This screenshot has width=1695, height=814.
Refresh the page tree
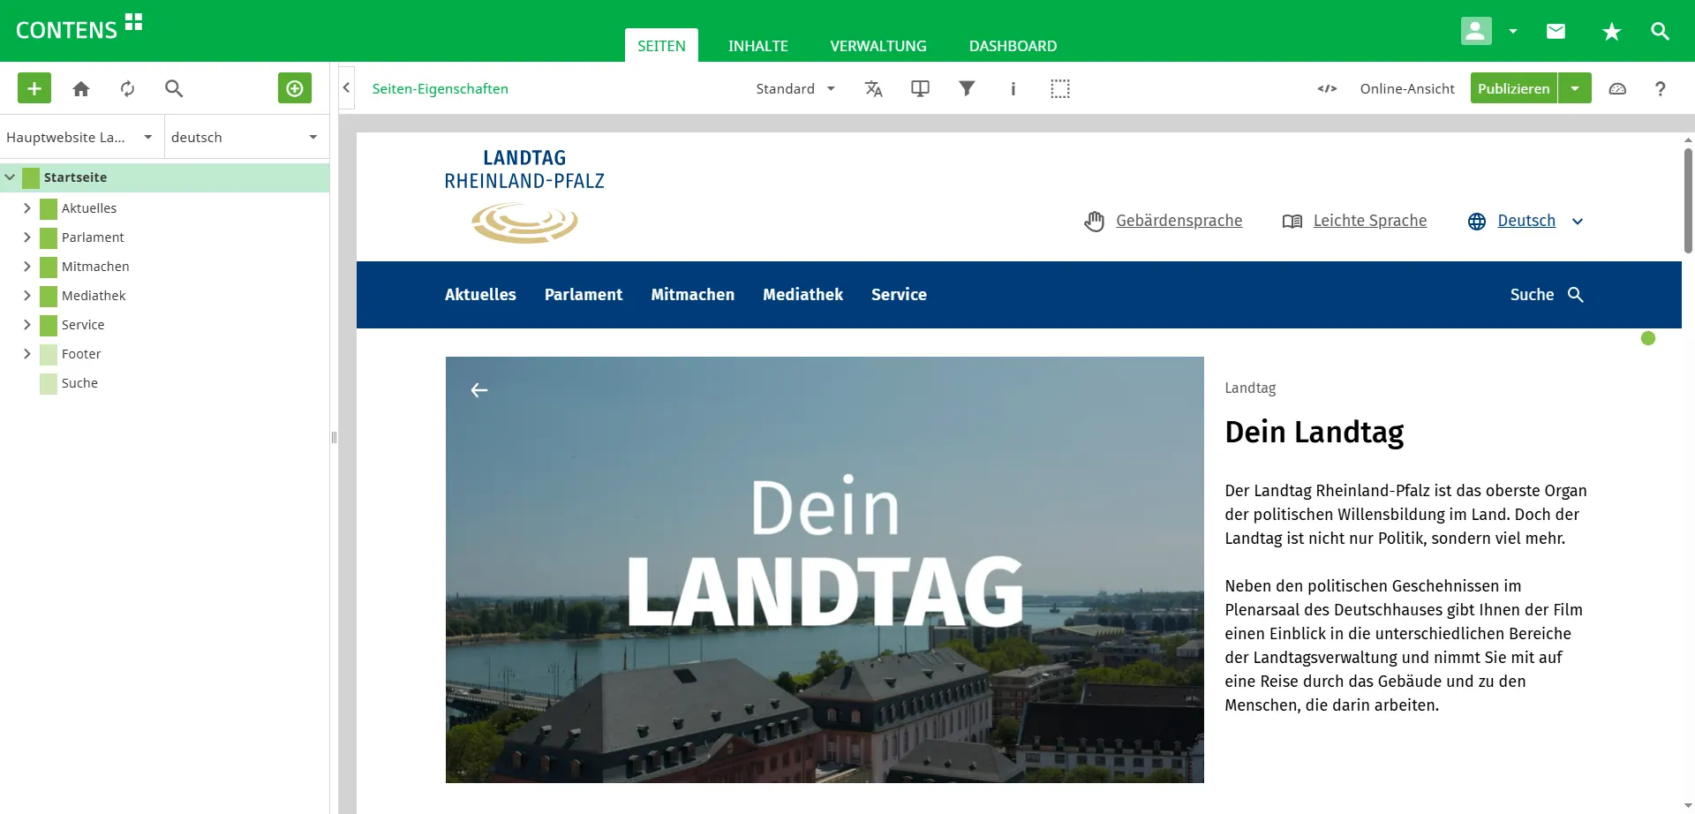click(128, 88)
